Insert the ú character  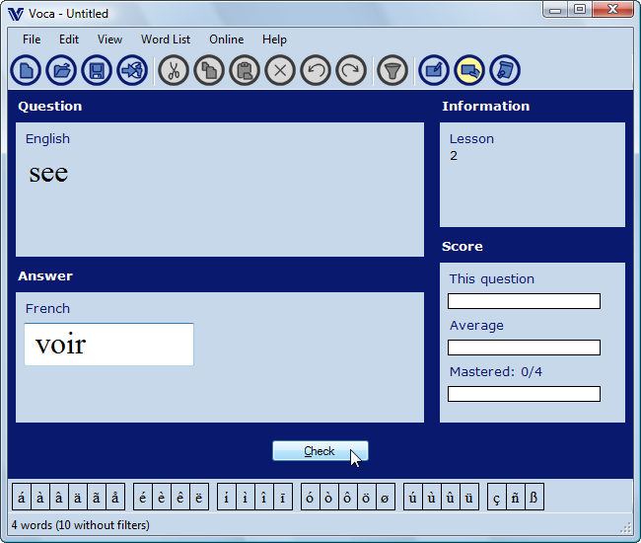click(413, 498)
